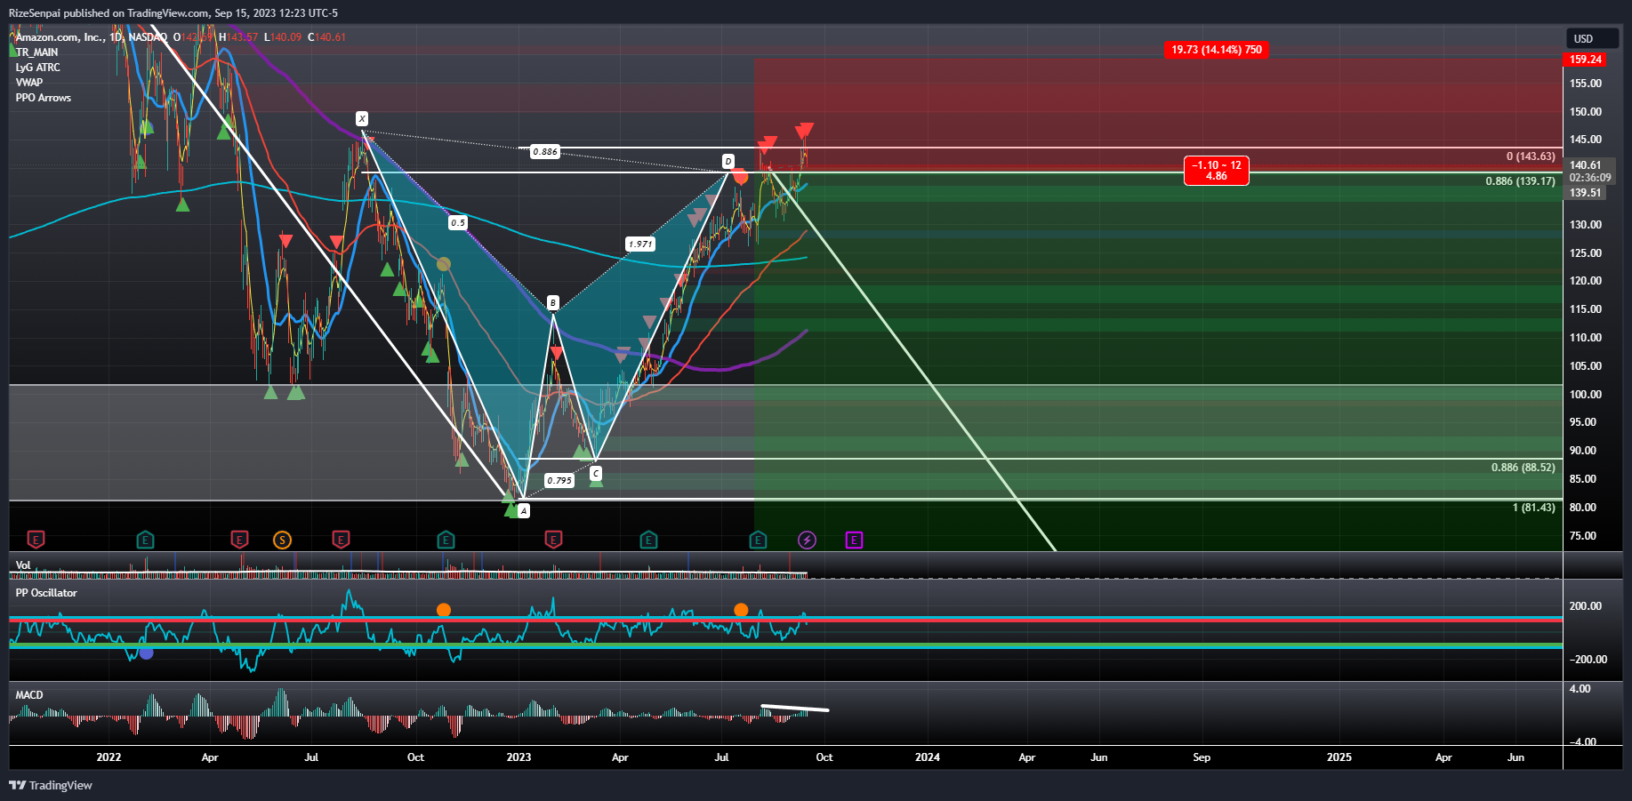1632x801 pixels.
Task: Select the PPO Arrows indicator legend
Action: 43,98
